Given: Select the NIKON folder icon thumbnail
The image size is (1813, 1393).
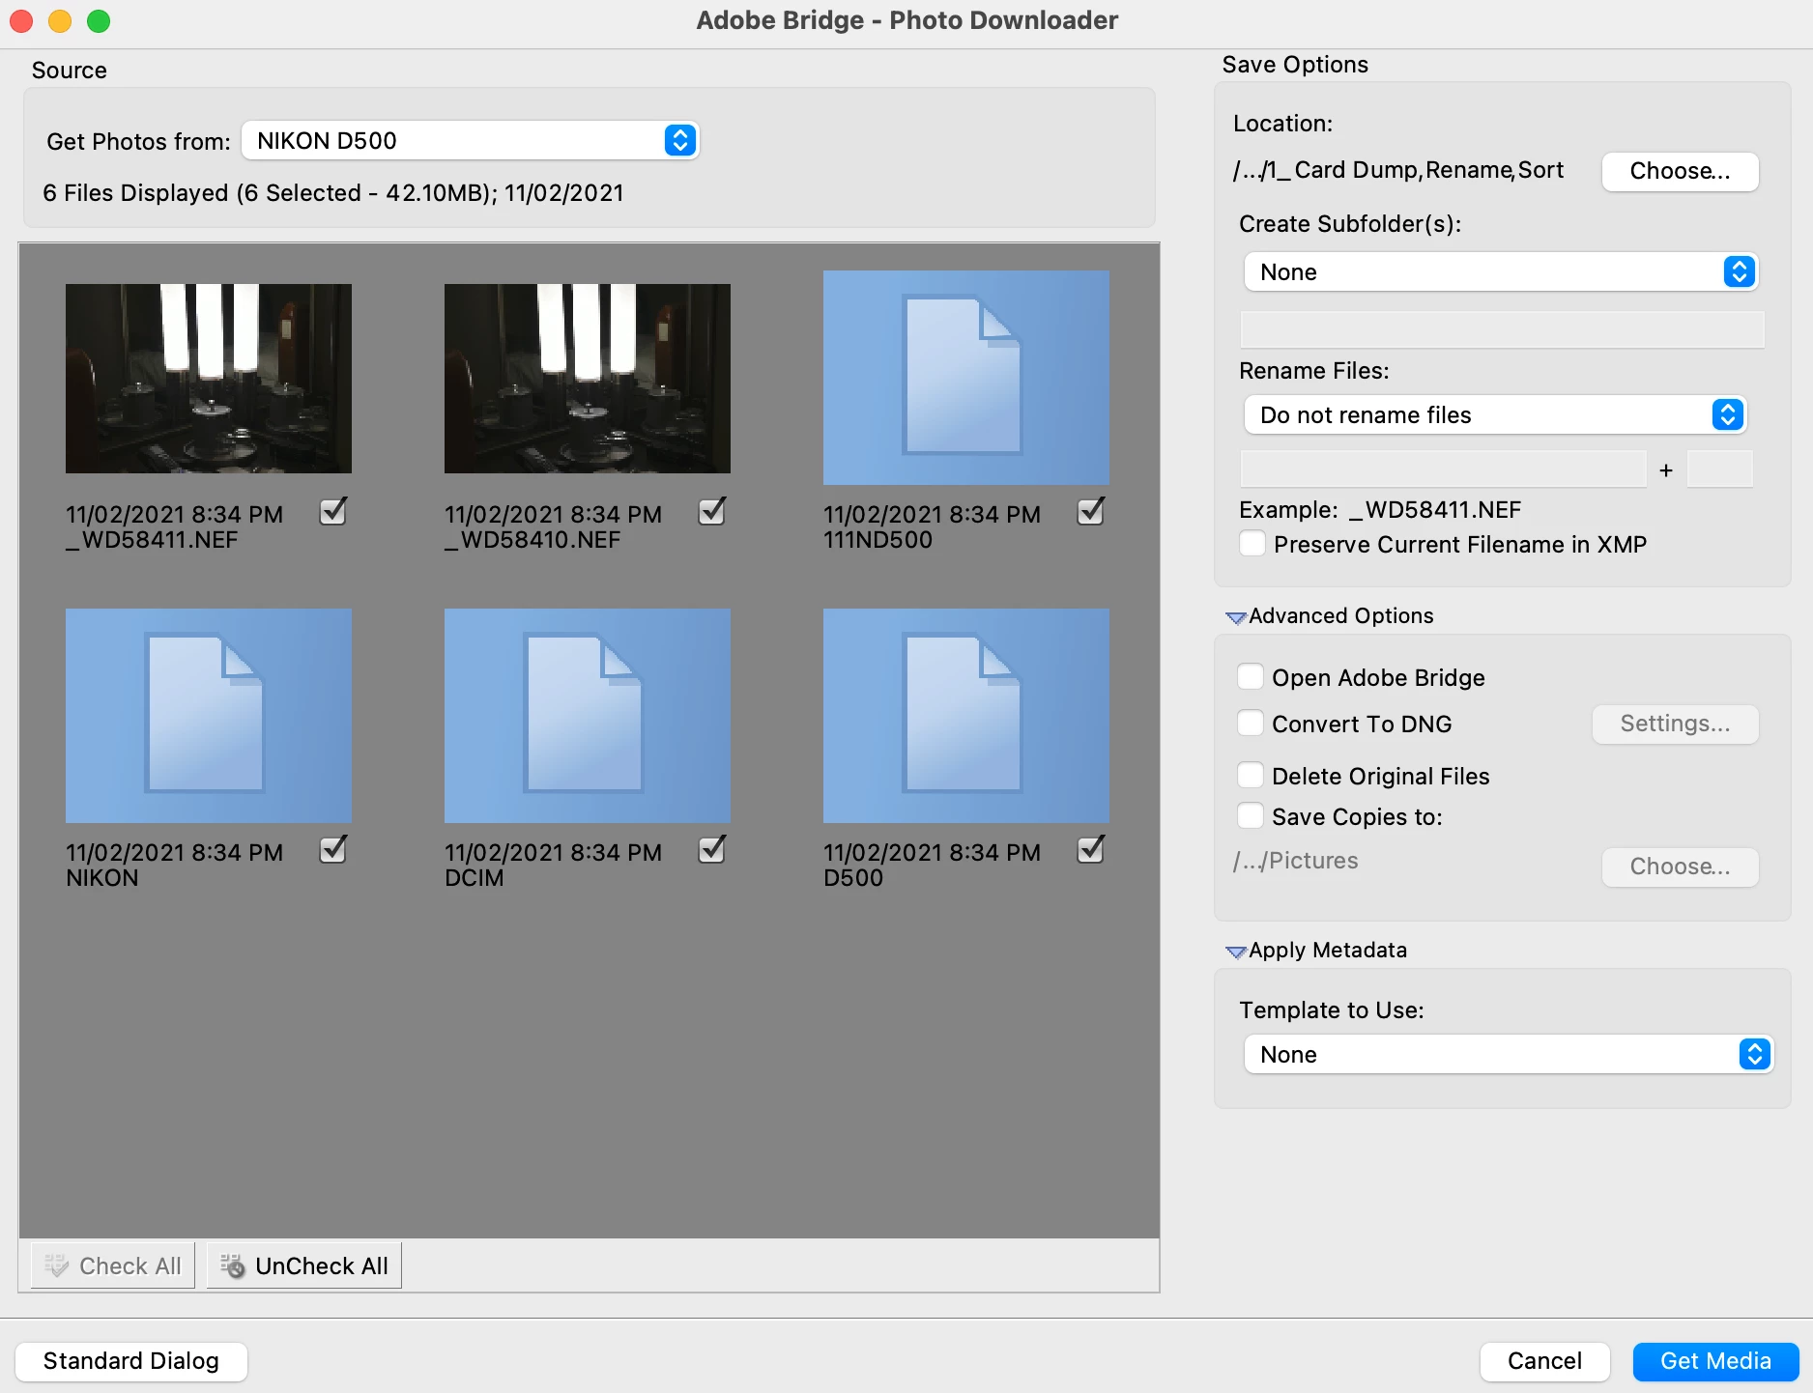Looking at the screenshot, I should tap(208, 716).
